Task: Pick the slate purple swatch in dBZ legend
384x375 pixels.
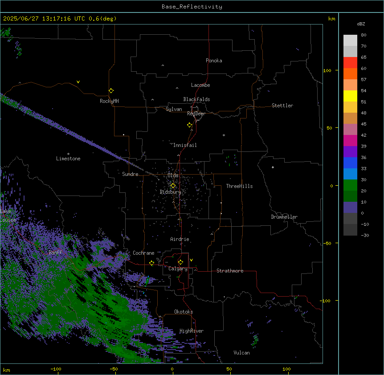Action: pos(350,208)
